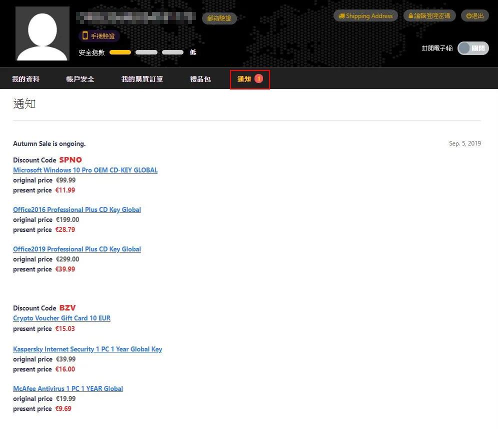Image resolution: width=498 pixels, height=429 pixels.
Task: Open Kaspersky Internet Security 1 PC link
Action: pyautogui.click(x=87, y=349)
